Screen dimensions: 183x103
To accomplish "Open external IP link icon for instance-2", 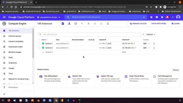I will 135,48.
